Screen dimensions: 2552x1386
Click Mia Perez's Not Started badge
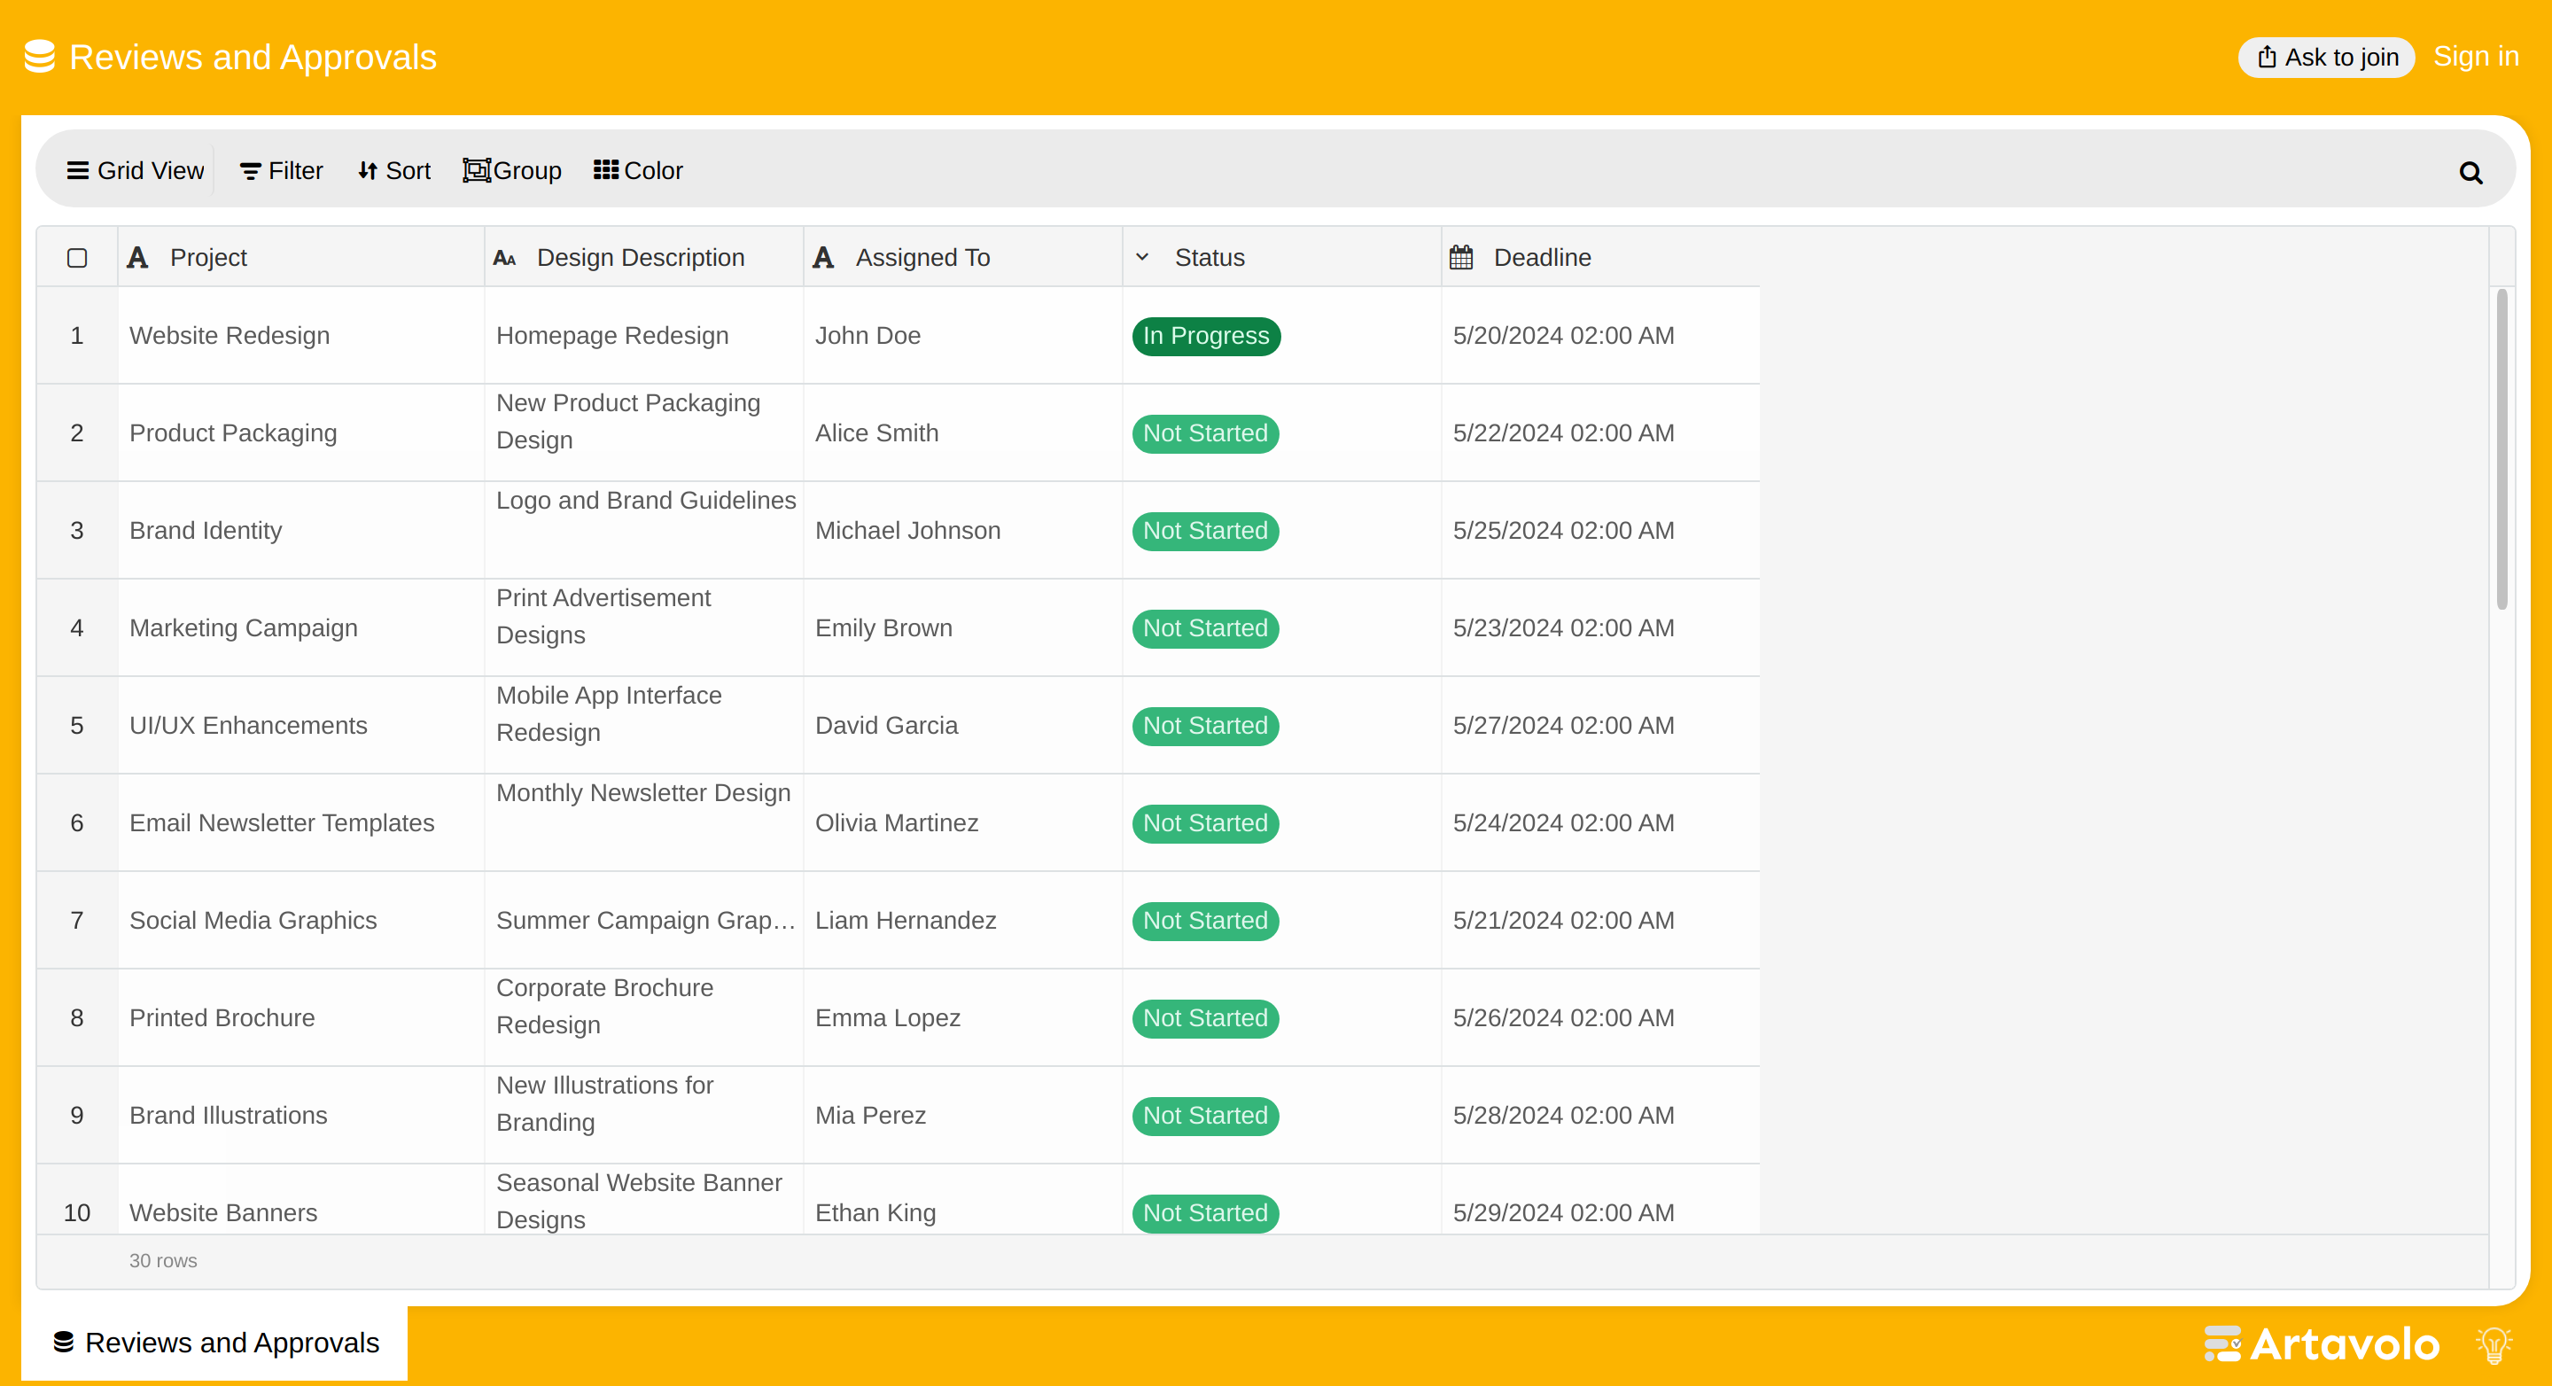click(x=1206, y=1116)
